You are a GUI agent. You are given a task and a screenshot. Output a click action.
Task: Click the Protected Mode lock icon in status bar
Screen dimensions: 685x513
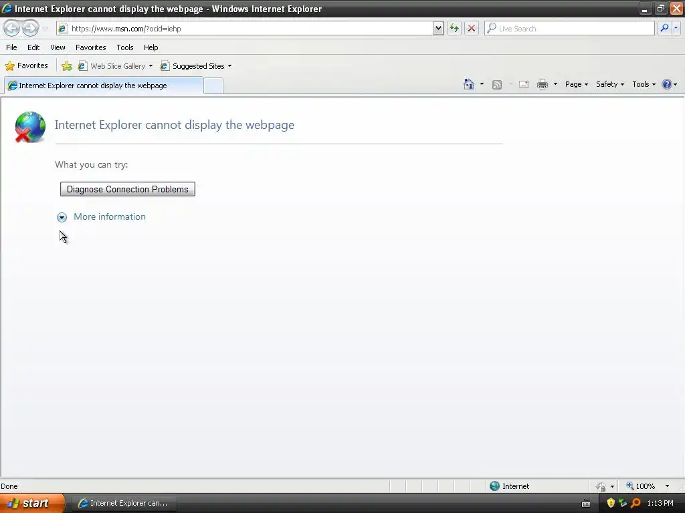(601, 486)
